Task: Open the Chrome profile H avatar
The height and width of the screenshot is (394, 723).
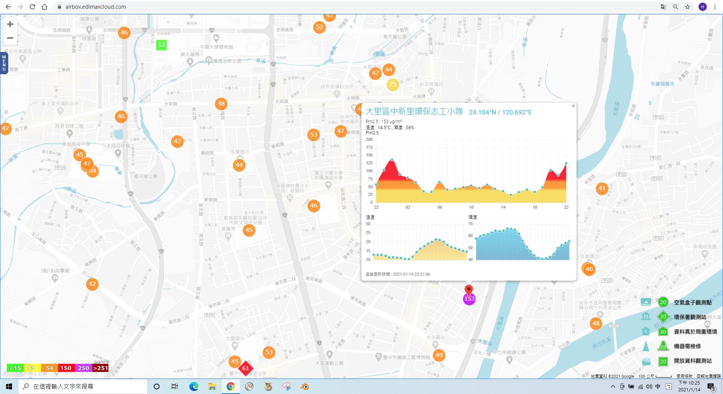Action: [x=703, y=7]
